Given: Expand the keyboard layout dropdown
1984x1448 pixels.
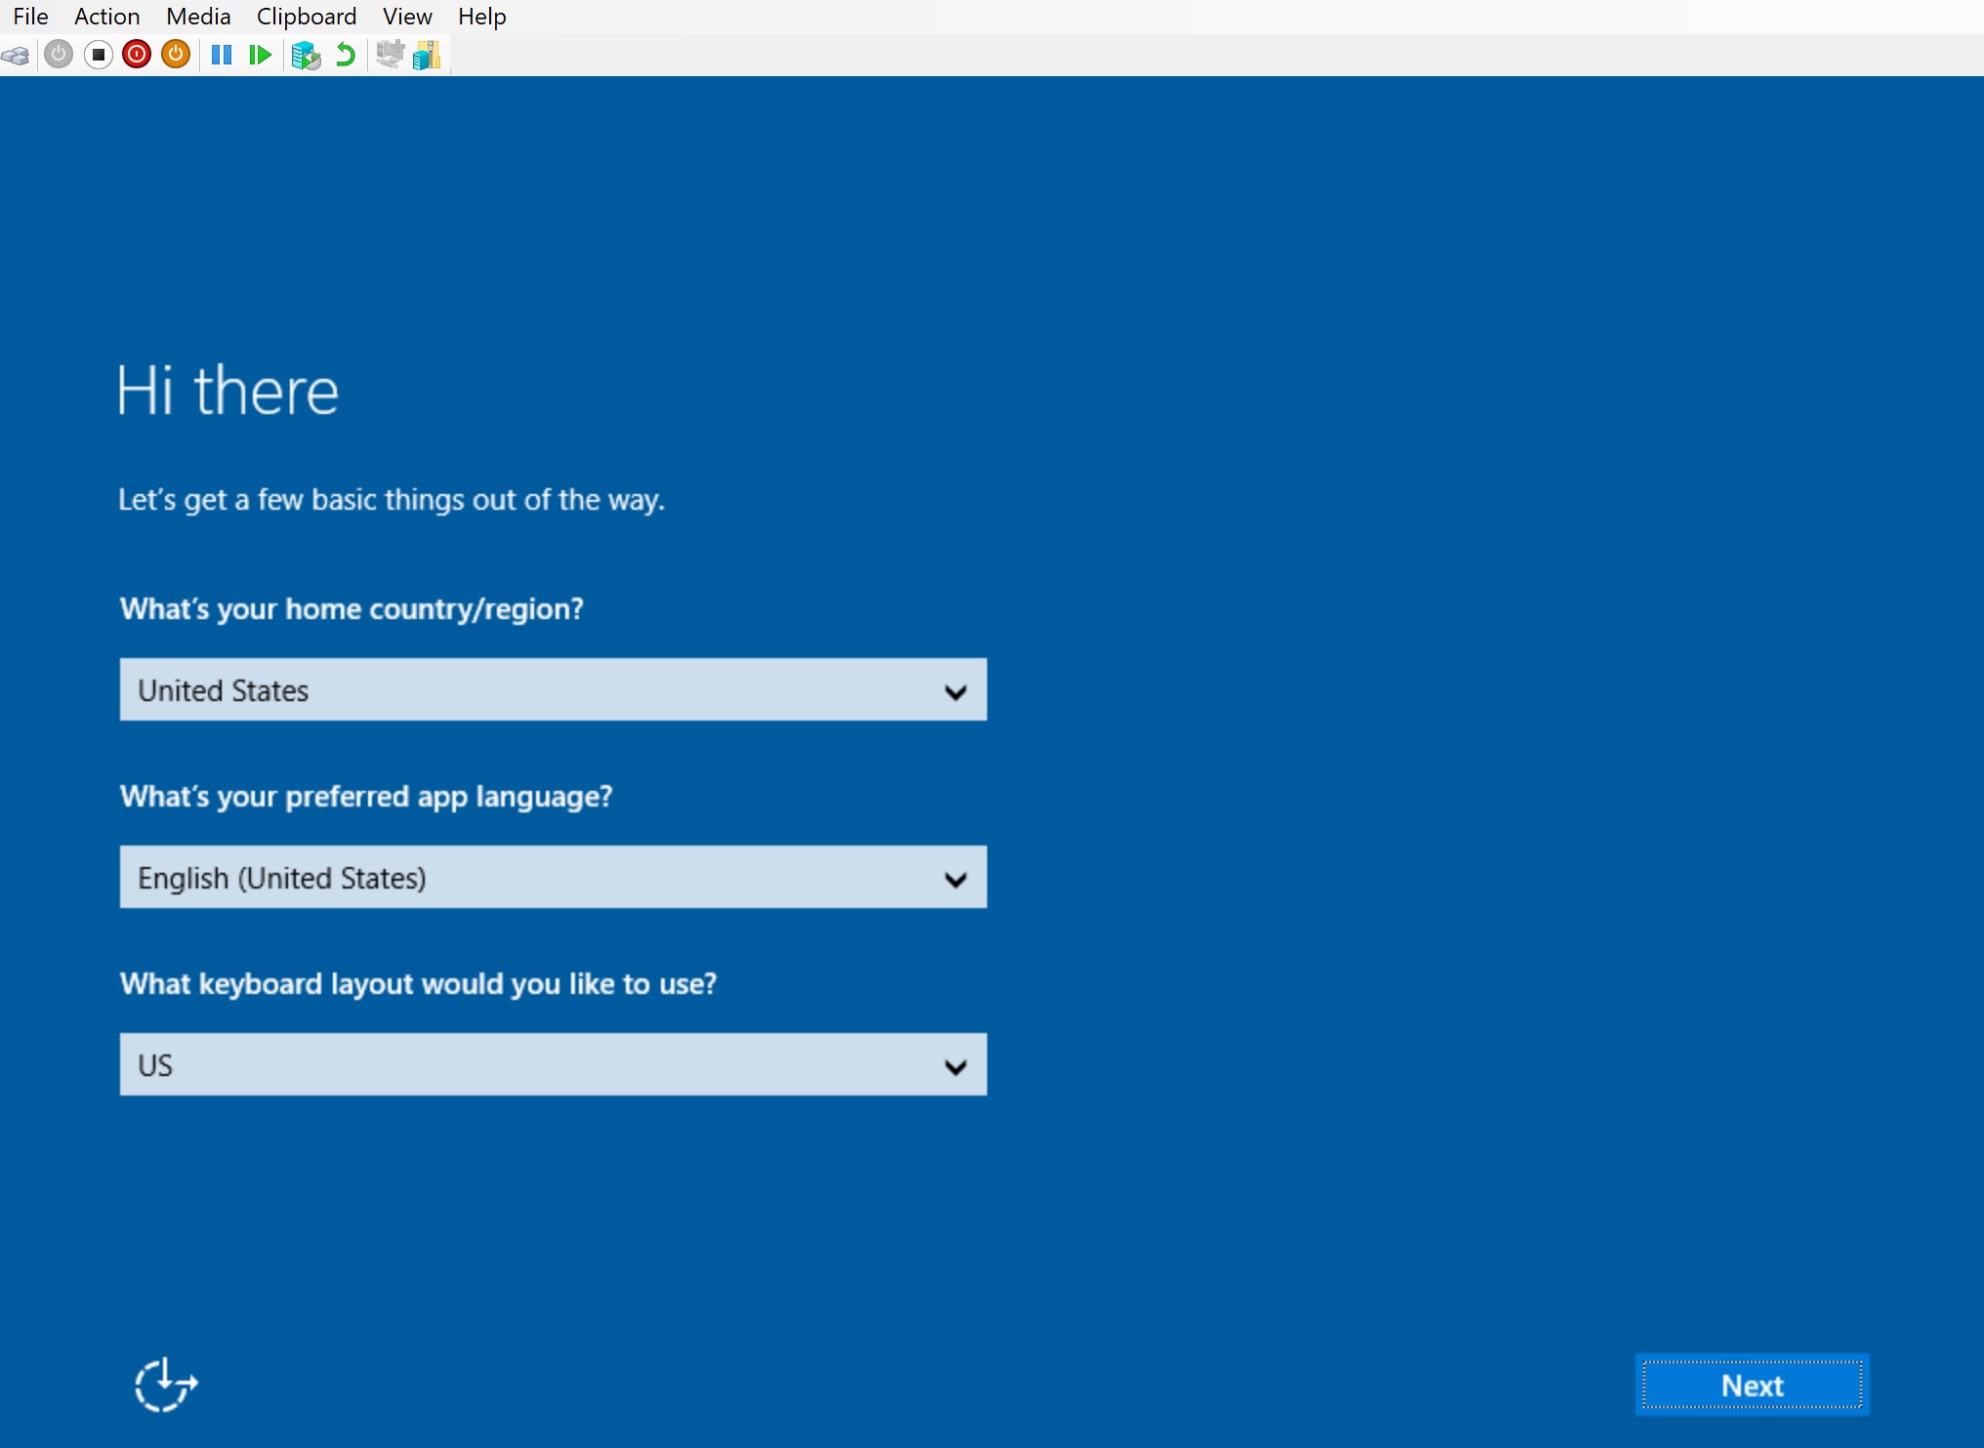Looking at the screenshot, I should coord(553,1065).
